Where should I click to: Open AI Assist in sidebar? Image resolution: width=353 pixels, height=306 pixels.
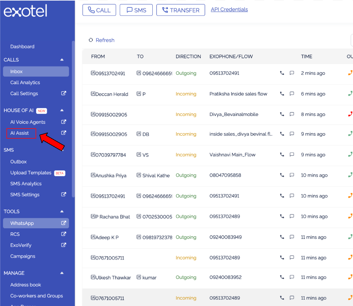[20, 133]
